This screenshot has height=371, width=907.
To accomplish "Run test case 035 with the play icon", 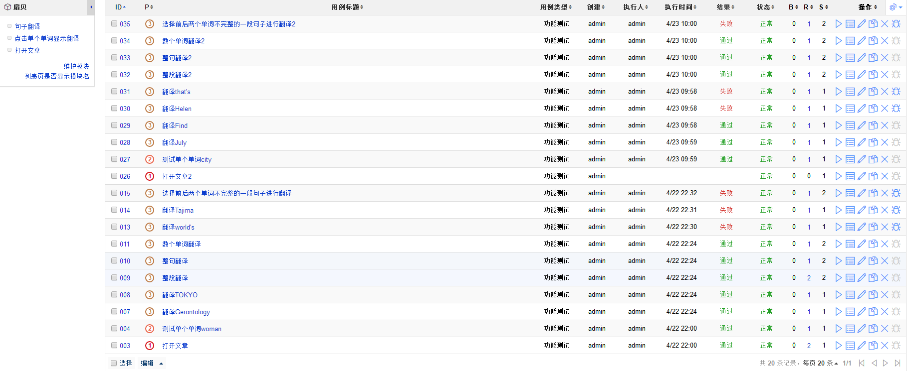I will [x=839, y=24].
